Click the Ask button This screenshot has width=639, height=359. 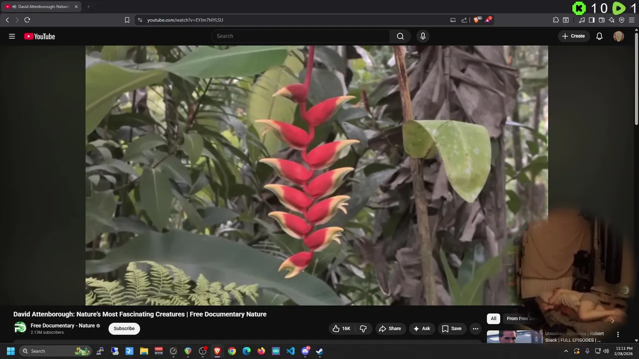coord(421,329)
